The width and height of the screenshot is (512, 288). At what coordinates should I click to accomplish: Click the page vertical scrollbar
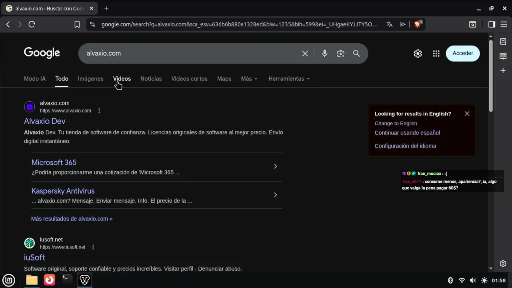(x=491, y=76)
